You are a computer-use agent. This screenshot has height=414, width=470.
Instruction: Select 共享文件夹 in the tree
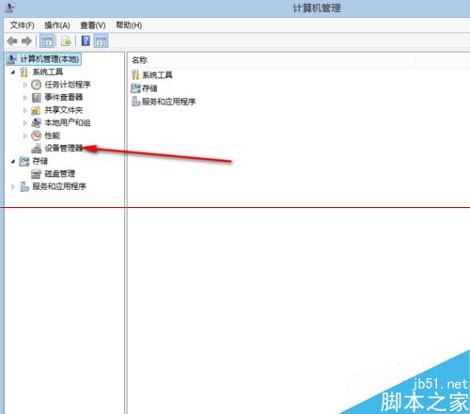(x=64, y=110)
